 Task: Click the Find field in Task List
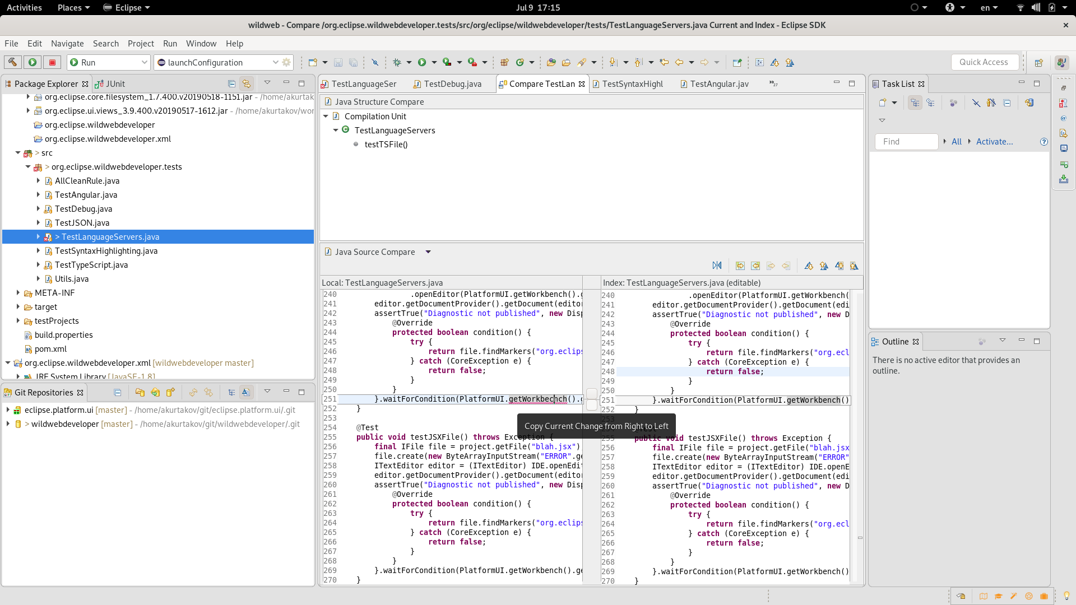pos(906,142)
